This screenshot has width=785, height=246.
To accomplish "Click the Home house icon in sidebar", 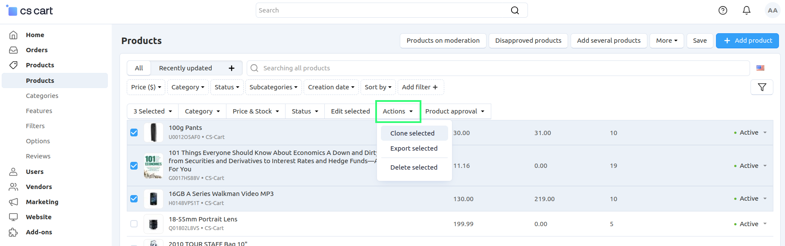I will tap(13, 35).
